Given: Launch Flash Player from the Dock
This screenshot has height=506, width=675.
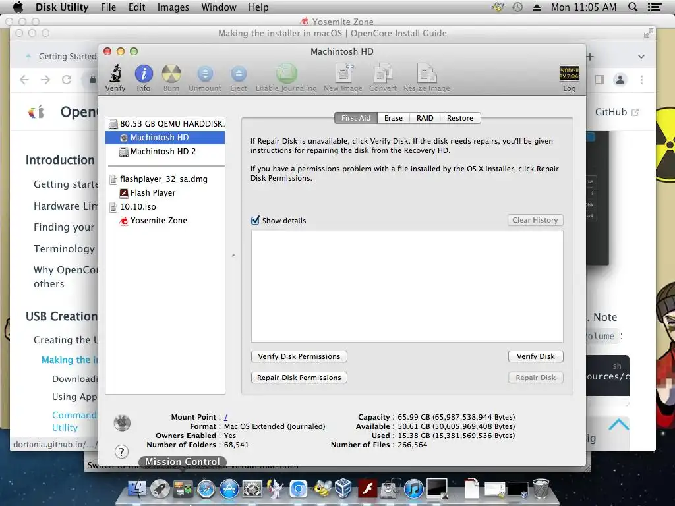Looking at the screenshot, I should 367,490.
